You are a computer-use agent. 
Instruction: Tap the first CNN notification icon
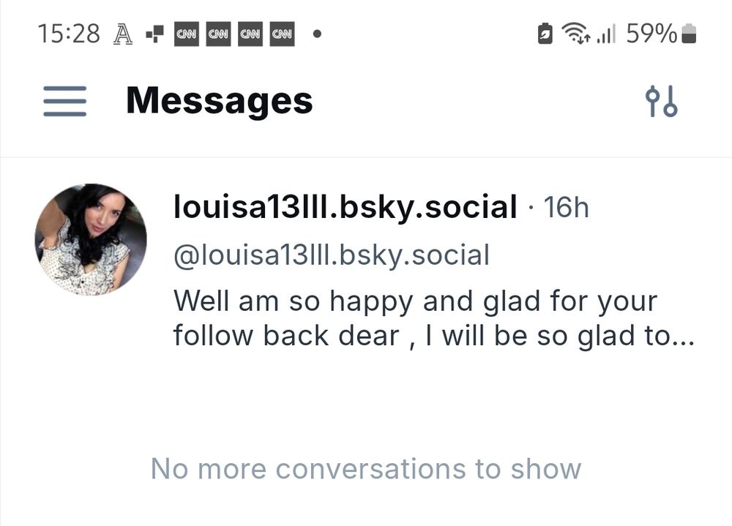point(187,34)
